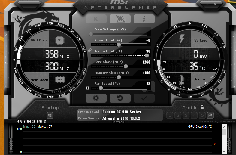Close the Afterburner window
The width and height of the screenshot is (236, 155).
(215, 4)
